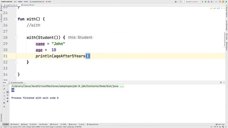Click the editor vertical scrollbar
This screenshot has height=128, width=228.
click(x=225, y=39)
